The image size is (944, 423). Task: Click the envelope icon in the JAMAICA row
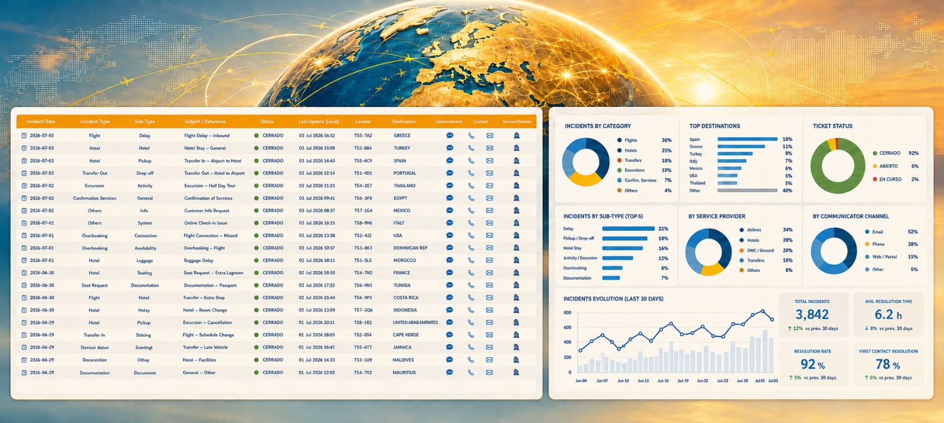(490, 347)
